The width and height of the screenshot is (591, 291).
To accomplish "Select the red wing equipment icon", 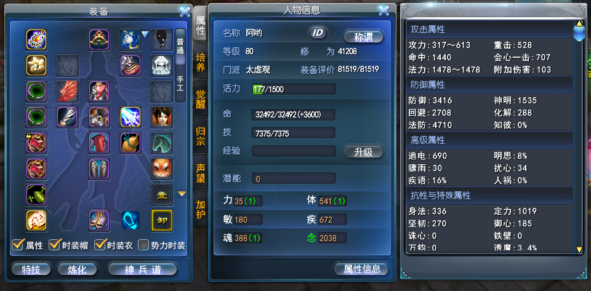I will (x=68, y=91).
